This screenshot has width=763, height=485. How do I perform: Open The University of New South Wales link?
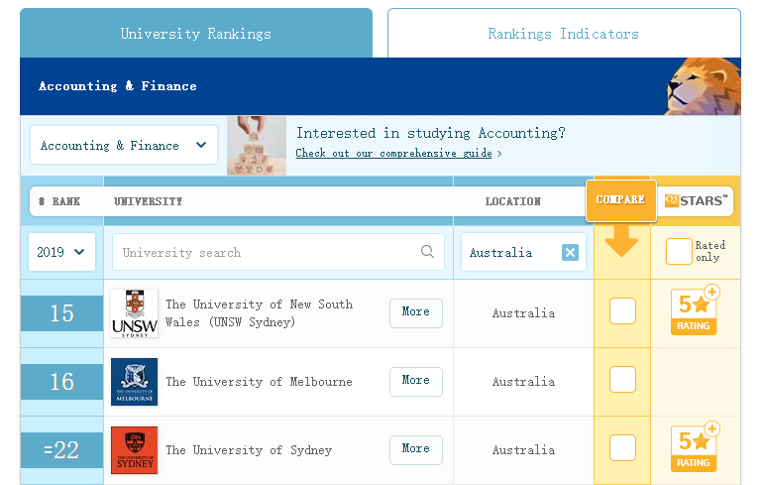coord(260,313)
